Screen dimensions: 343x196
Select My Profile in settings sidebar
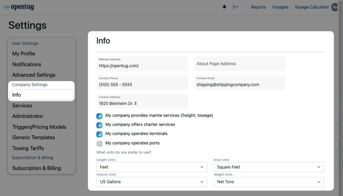(24, 53)
